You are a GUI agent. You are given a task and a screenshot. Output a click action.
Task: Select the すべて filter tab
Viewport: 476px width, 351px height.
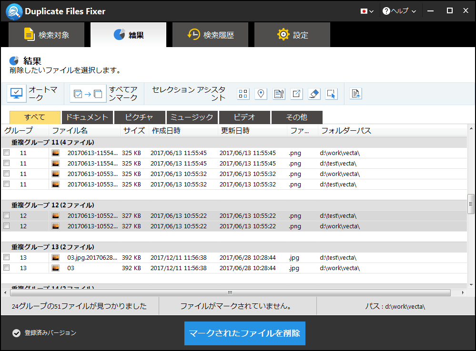pos(35,117)
